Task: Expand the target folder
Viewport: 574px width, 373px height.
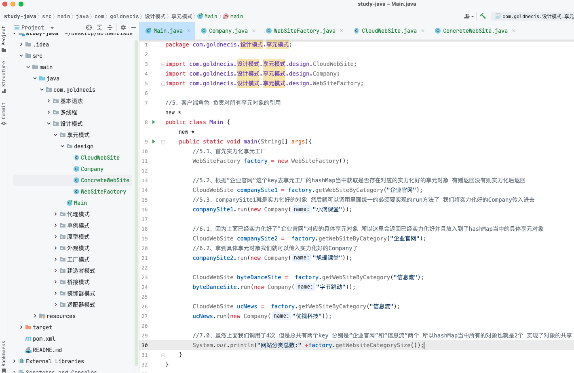Action: [x=21, y=327]
